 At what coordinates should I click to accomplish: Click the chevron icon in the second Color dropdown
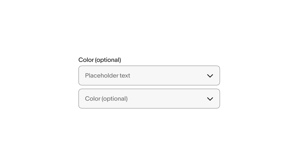tap(210, 99)
